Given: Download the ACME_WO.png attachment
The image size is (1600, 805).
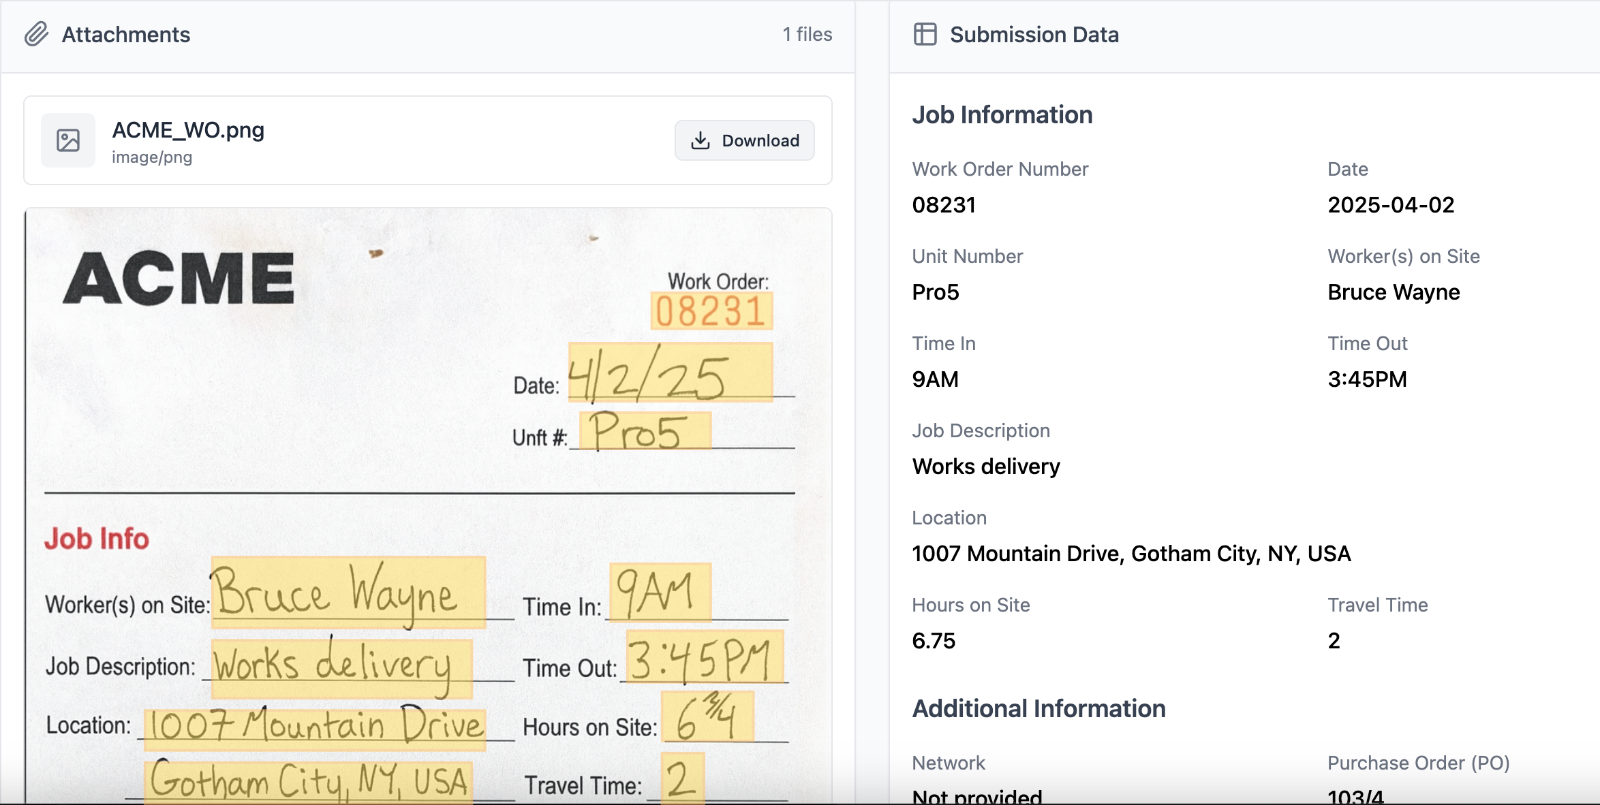Looking at the screenshot, I should pyautogui.click(x=744, y=140).
